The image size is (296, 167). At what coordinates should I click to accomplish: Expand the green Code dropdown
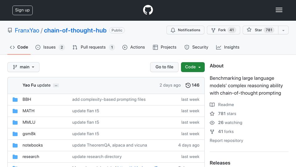click(x=193, y=67)
